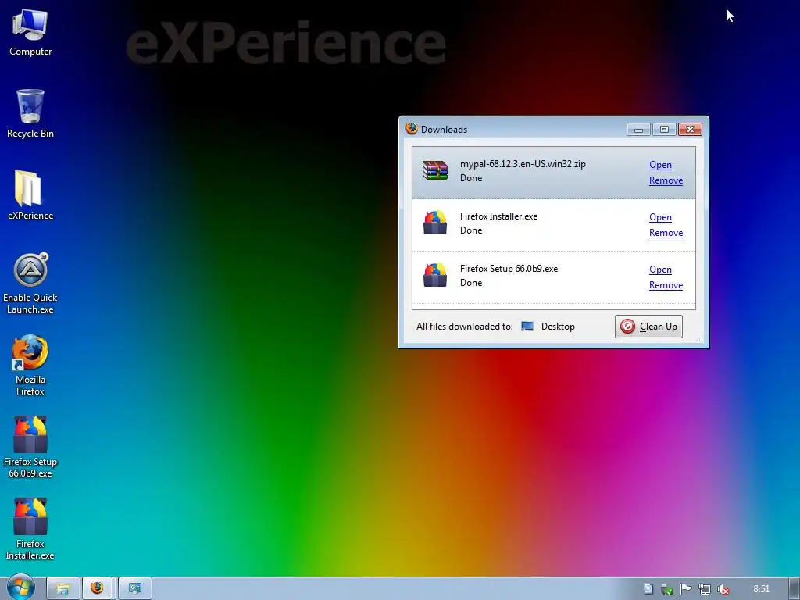Select the eXPerience folder on desktop
800x600 pixels.
[30, 196]
